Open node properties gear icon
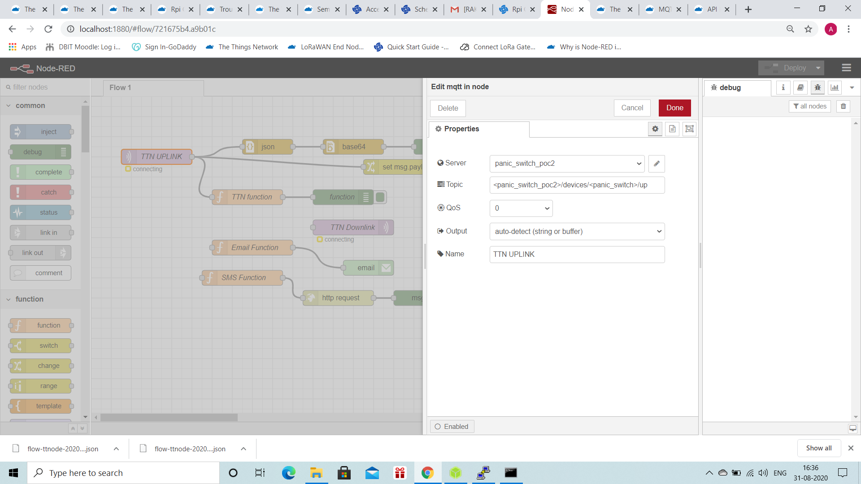Screen dimensions: 861x484 655,129
